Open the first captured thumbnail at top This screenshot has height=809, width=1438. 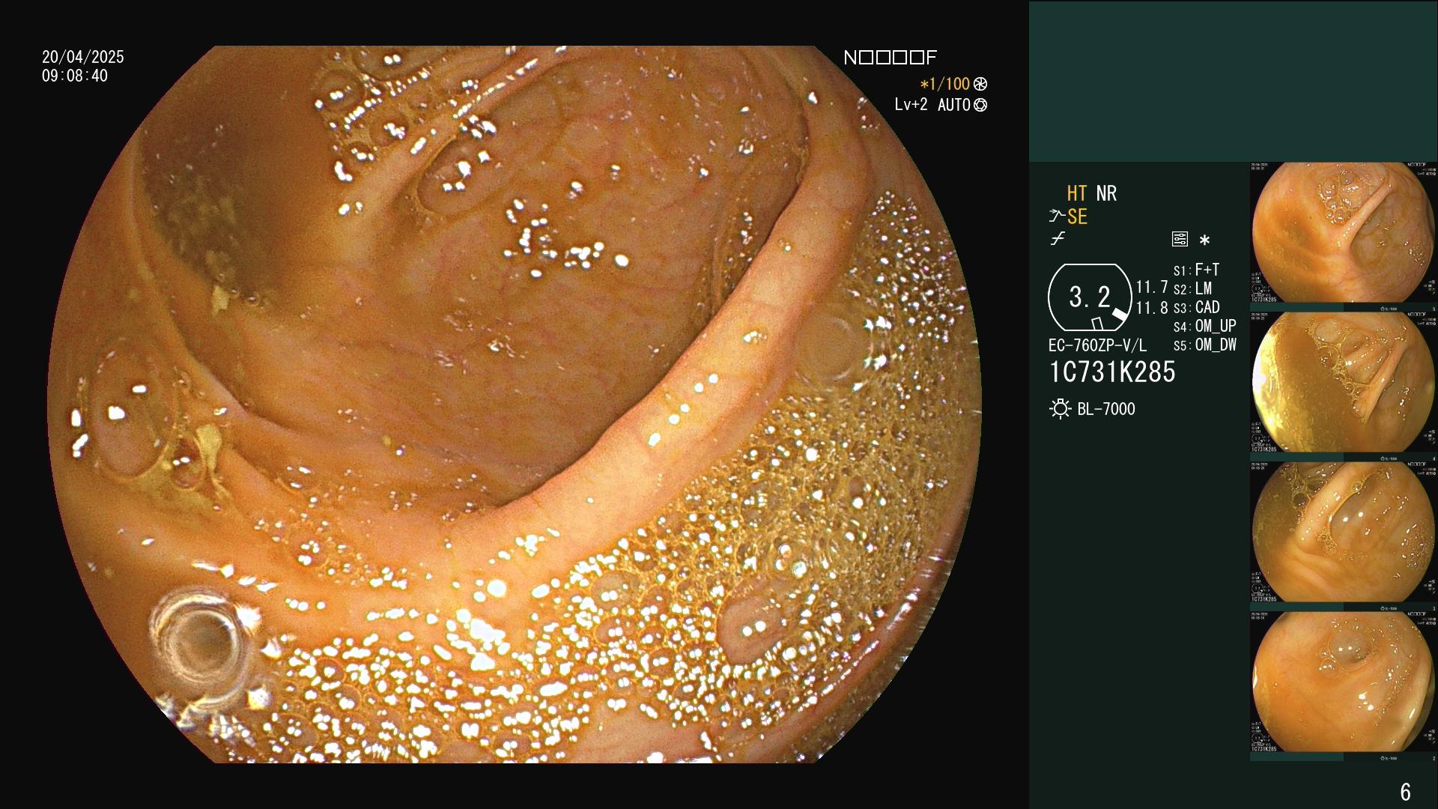click(1344, 232)
